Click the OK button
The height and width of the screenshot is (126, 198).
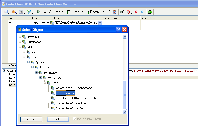58,119
